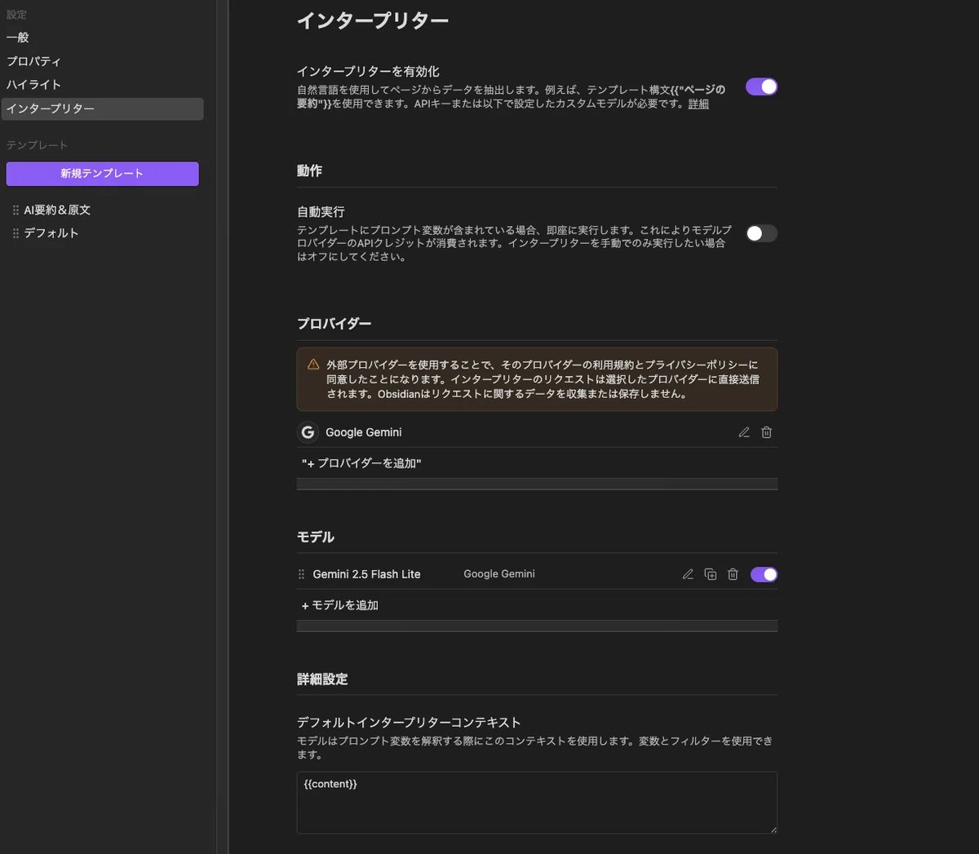
Task: Click the インタープリターを有効化 setting label
Action: 368,72
